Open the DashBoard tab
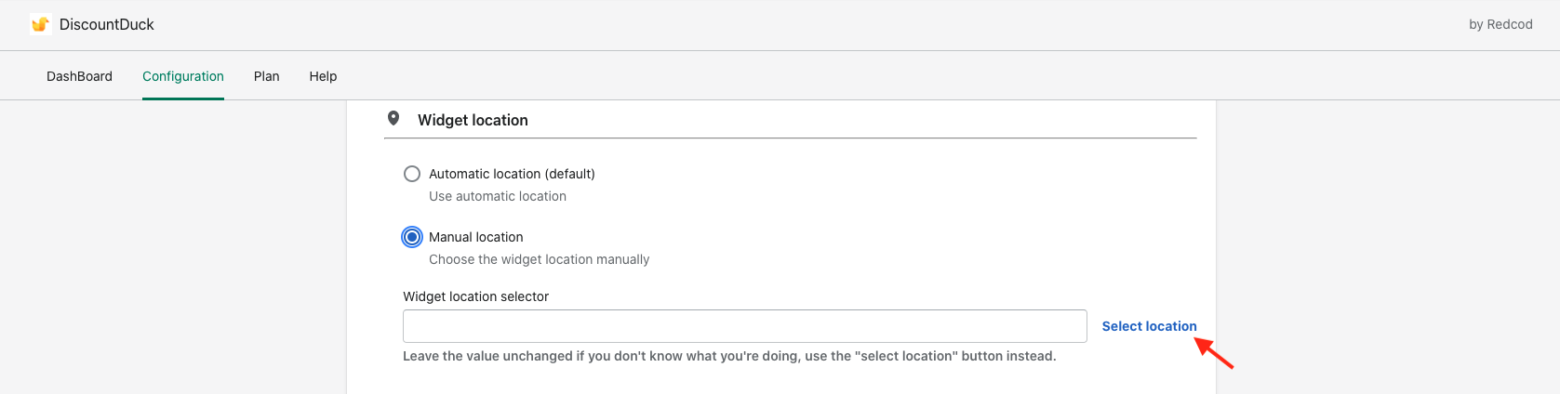The width and height of the screenshot is (1560, 394). [x=79, y=76]
